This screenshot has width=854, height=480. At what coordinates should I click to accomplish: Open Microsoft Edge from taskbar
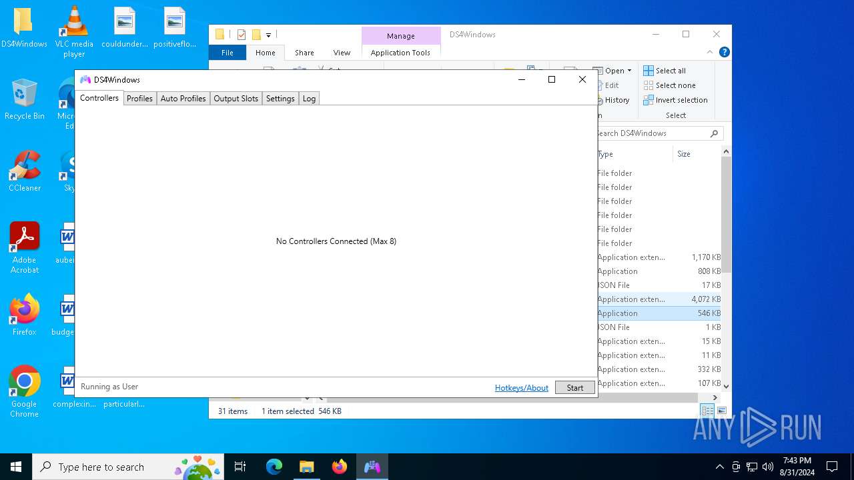point(274,467)
